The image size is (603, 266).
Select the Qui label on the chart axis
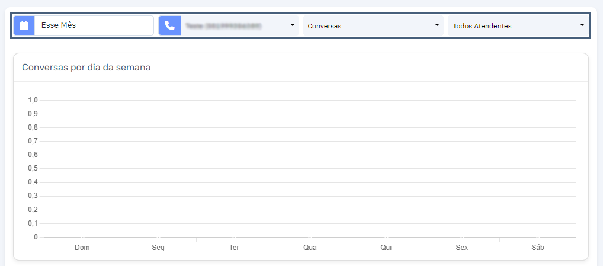click(x=386, y=248)
